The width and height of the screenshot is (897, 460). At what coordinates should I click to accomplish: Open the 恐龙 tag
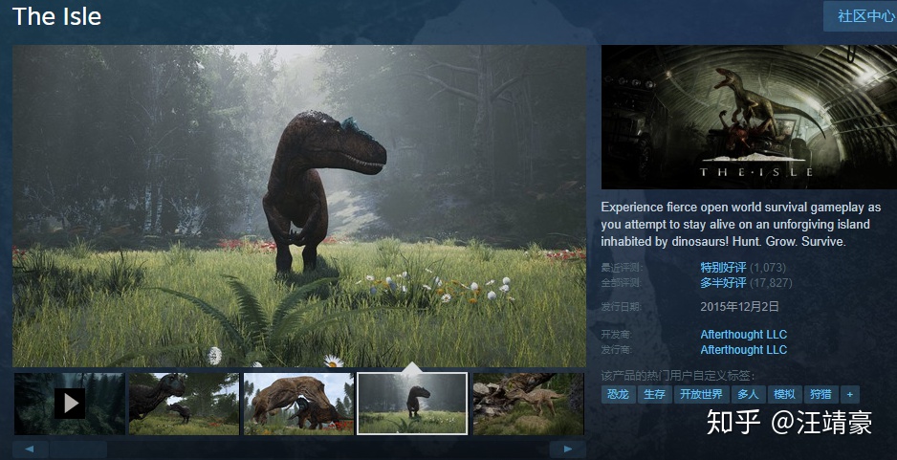[x=618, y=394]
